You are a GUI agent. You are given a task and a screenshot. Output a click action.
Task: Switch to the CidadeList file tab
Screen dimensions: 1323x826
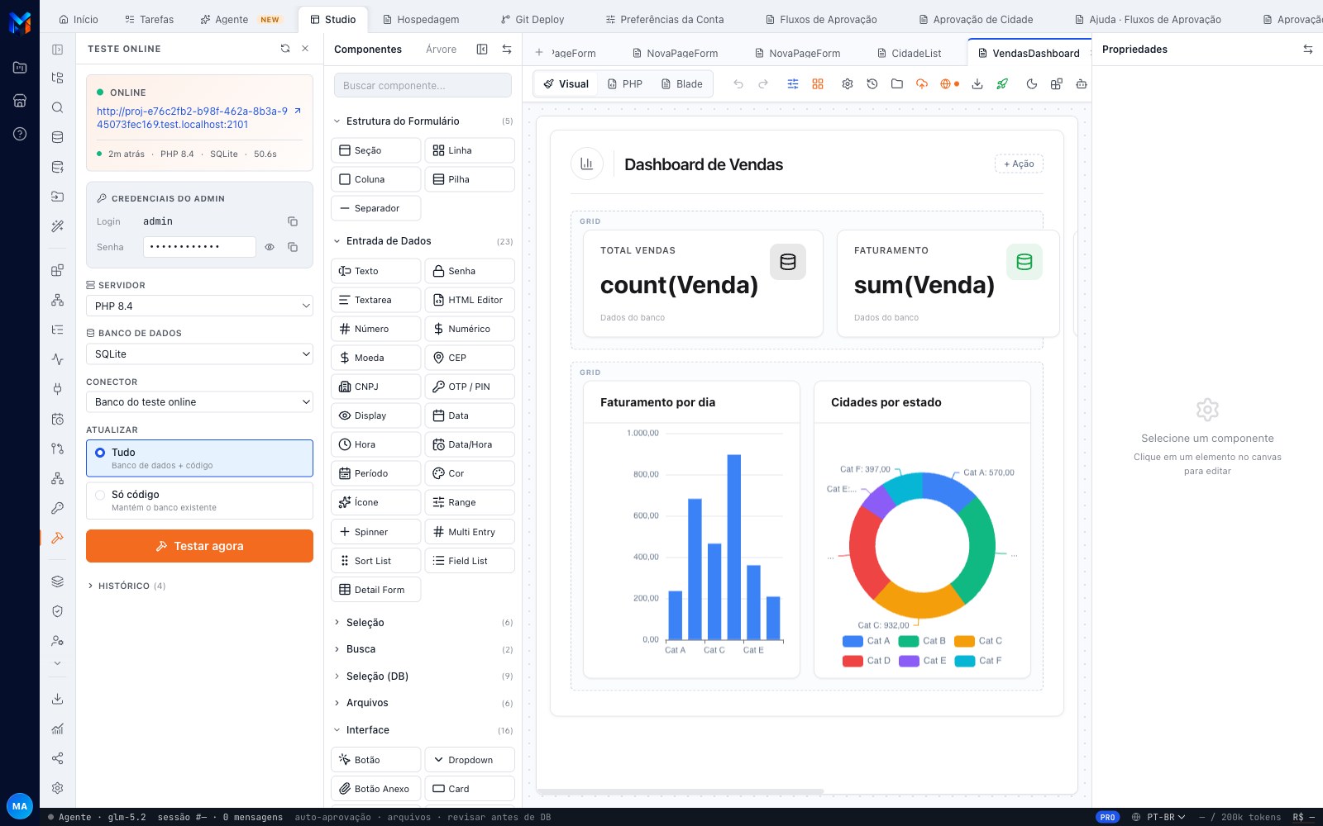(909, 53)
